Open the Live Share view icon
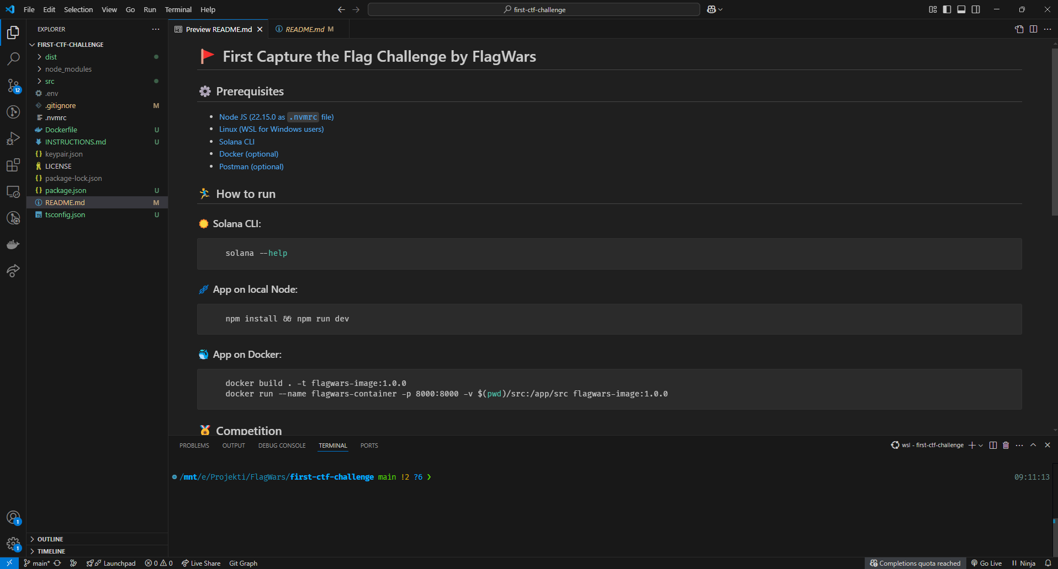The height and width of the screenshot is (569, 1058). coord(13,271)
